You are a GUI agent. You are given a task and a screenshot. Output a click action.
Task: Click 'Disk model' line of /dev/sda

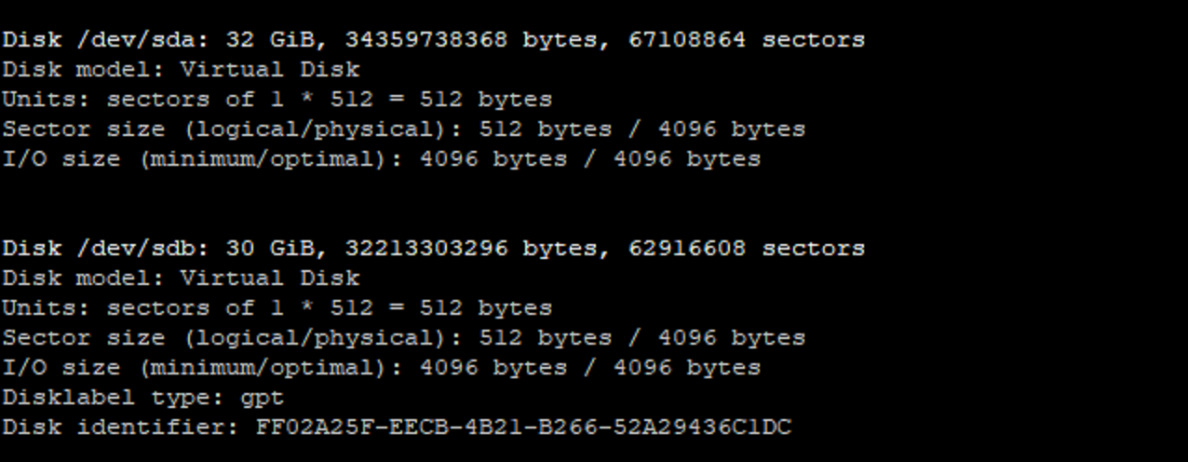coord(181,70)
